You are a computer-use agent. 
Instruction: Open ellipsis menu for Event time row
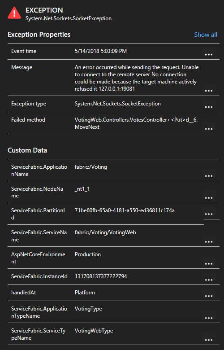coord(209,54)
